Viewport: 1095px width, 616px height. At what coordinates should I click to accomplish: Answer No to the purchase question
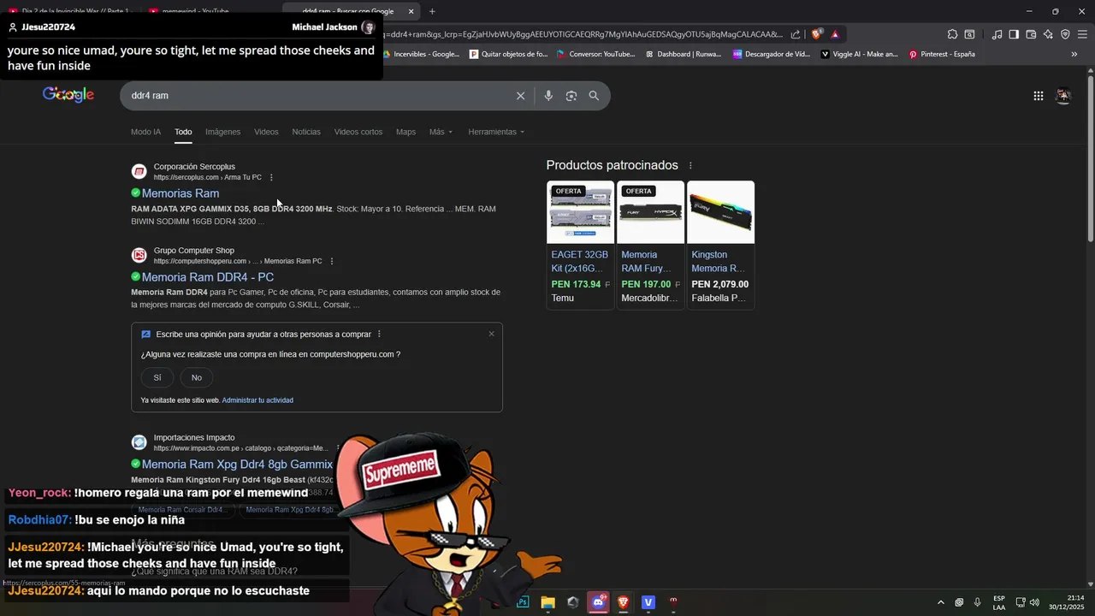pos(197,377)
